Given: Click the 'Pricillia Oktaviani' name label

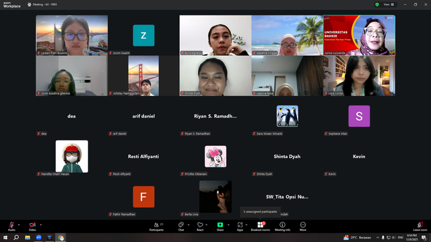Looking at the screenshot, I should pyautogui.click(x=196, y=174).
